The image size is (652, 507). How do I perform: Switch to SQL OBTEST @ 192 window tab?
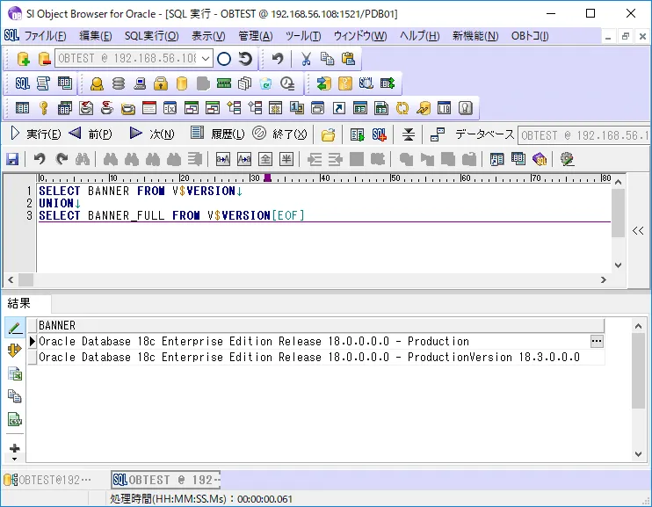coord(165,480)
